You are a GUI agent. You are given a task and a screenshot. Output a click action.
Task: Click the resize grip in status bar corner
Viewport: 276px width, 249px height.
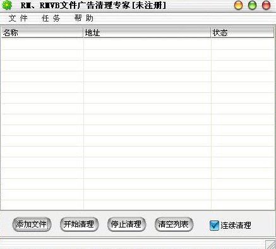pyautogui.click(x=270, y=245)
